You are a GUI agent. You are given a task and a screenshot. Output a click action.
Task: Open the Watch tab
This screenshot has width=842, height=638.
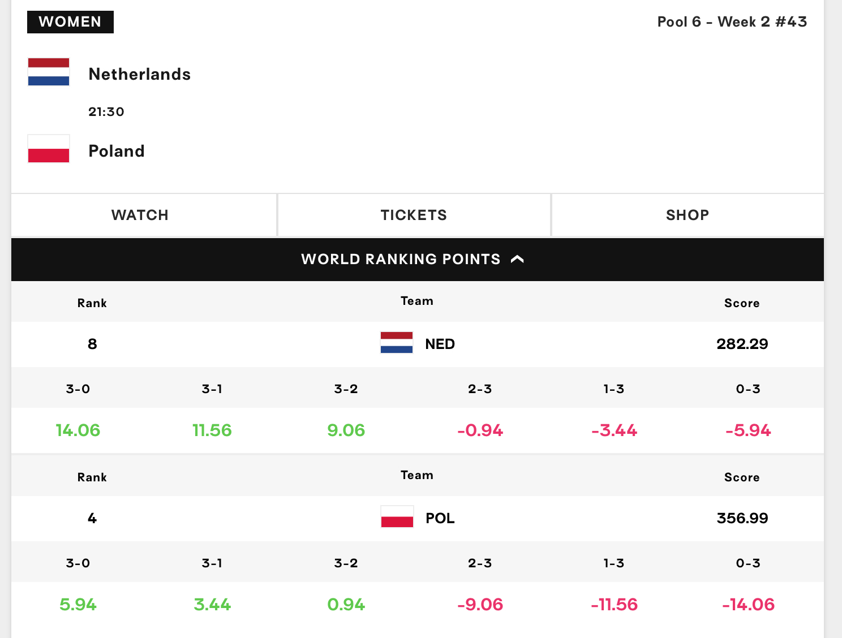pos(140,215)
